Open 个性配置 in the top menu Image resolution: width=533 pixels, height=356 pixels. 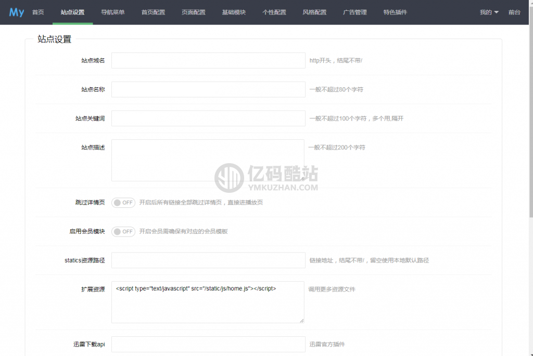click(x=274, y=12)
